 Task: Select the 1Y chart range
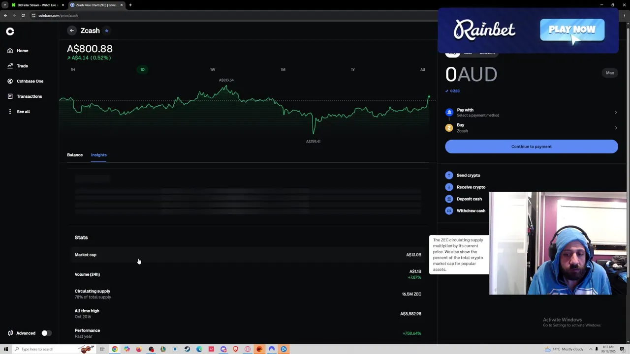click(353, 69)
